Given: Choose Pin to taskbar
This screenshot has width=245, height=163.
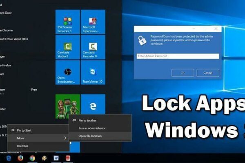Looking at the screenshot, I should coord(100,120).
